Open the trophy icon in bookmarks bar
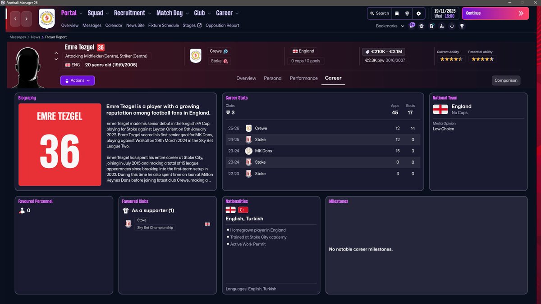Image resolution: width=541 pixels, height=304 pixels. coord(462,26)
